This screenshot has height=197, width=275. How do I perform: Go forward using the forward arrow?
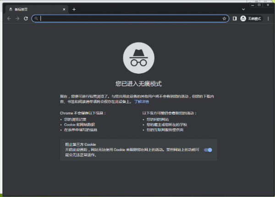(17, 19)
